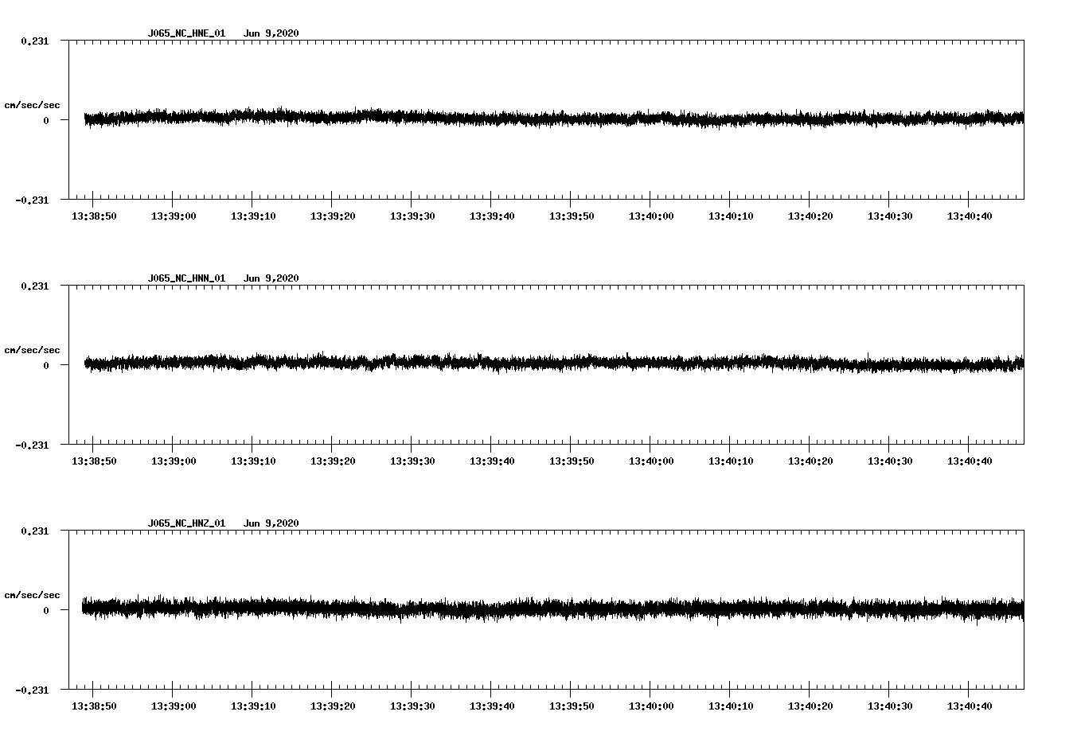Click the cm/sec/sec unit label on HNE plot
The image size is (1081, 735).
click(32, 105)
